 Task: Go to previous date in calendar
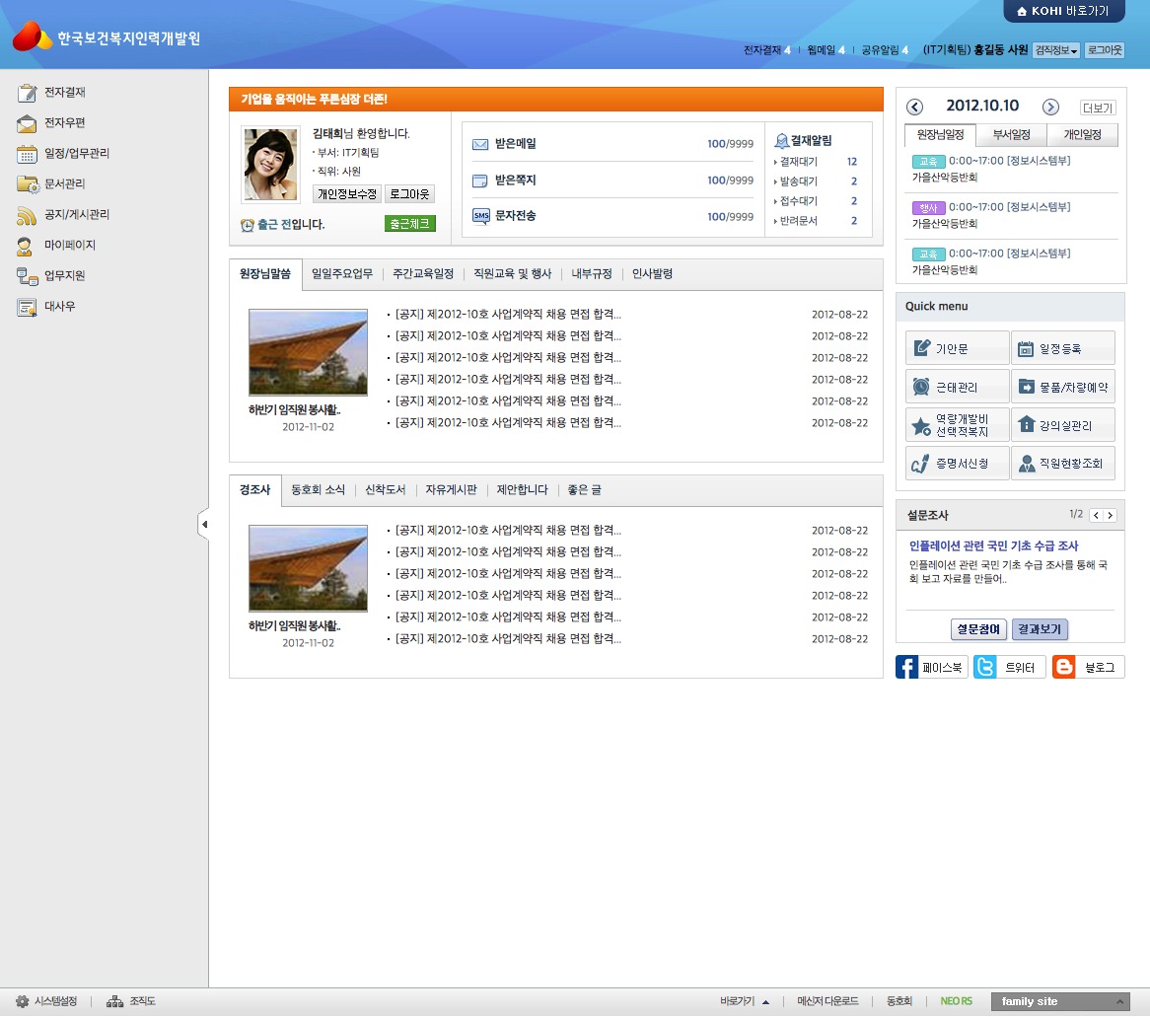pos(914,107)
